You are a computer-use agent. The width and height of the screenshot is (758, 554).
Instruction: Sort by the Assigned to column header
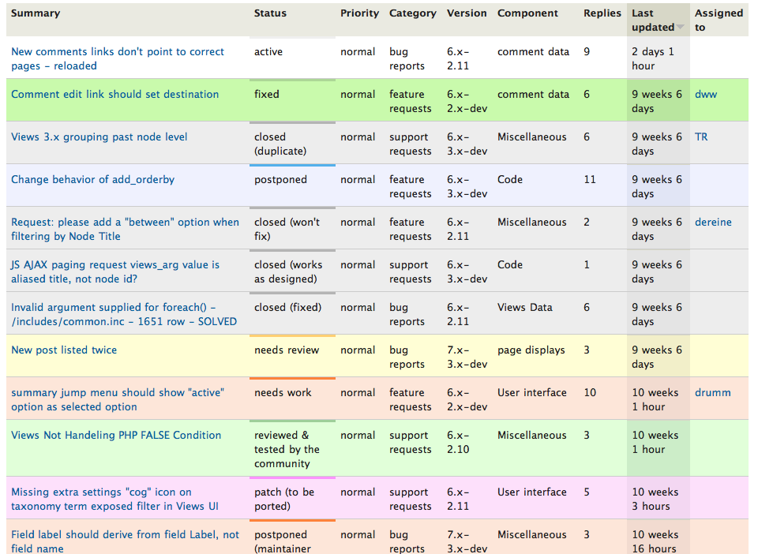(719, 21)
